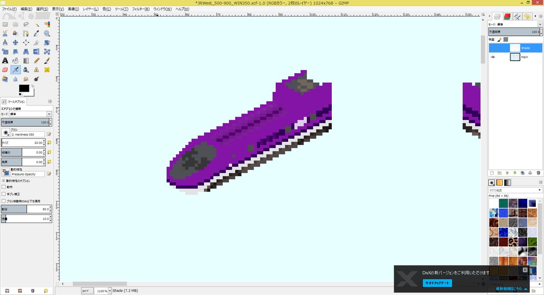Image resolution: width=544 pixels, height=295 pixels.
Task: Select the Pencil tool
Action: pos(36,60)
